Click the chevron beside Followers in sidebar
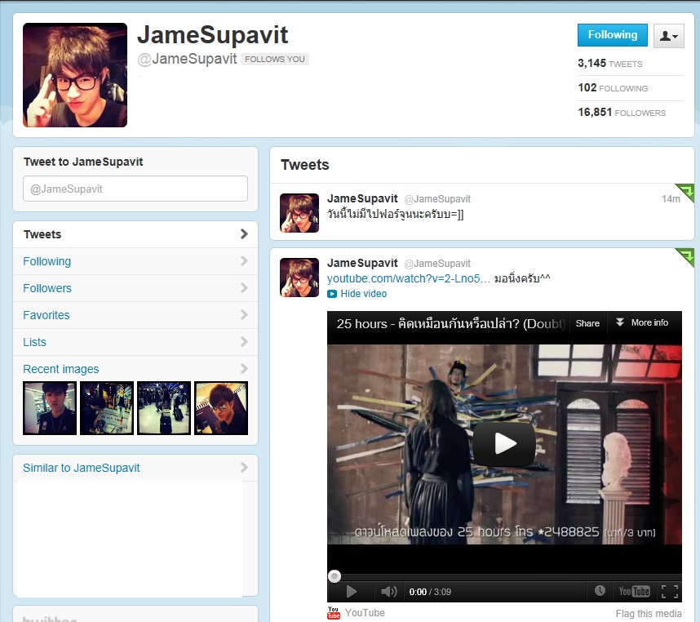The height and width of the screenshot is (622, 700). tap(244, 287)
